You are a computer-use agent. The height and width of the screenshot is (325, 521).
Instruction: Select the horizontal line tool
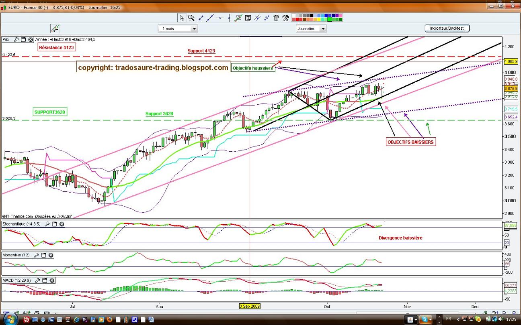point(219,18)
